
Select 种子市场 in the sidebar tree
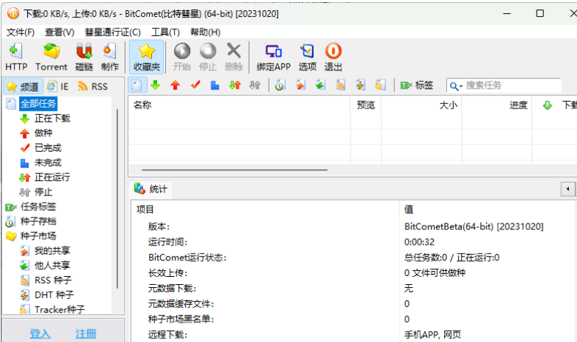click(38, 236)
